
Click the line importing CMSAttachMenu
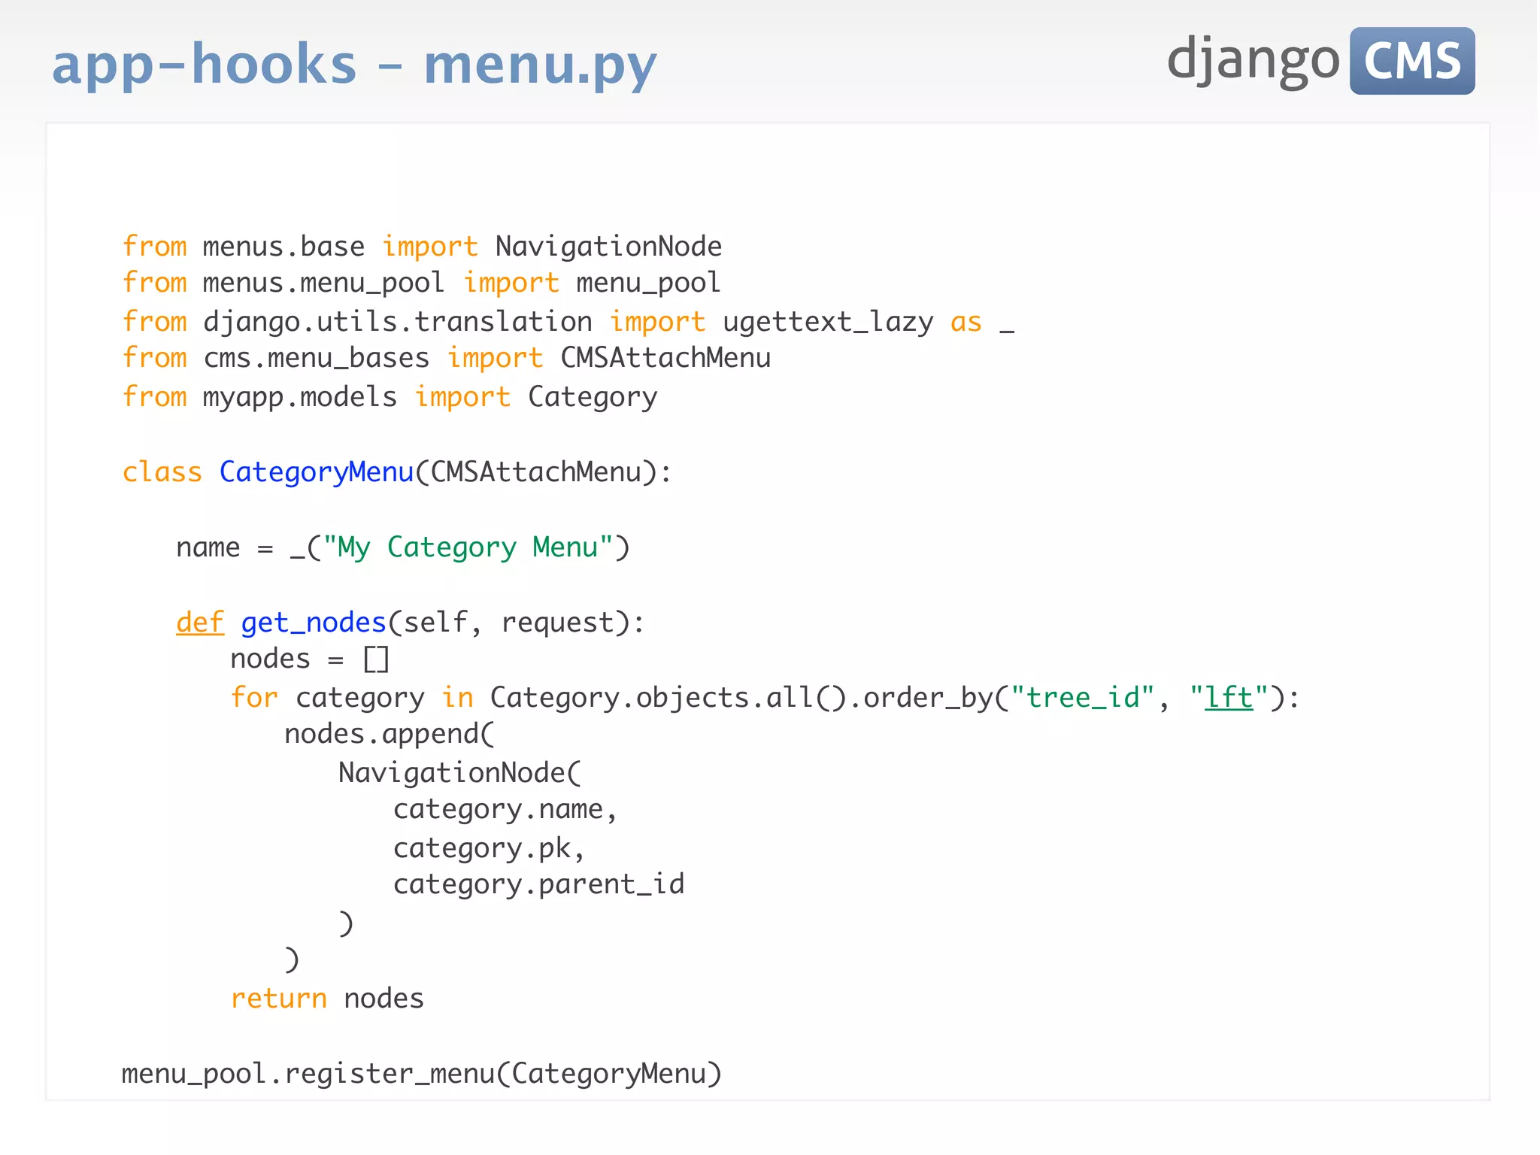(447, 358)
